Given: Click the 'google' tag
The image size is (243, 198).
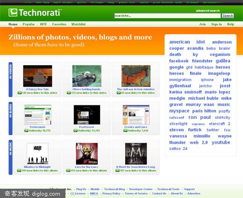Looking at the screenshot, I should pyautogui.click(x=177, y=67).
